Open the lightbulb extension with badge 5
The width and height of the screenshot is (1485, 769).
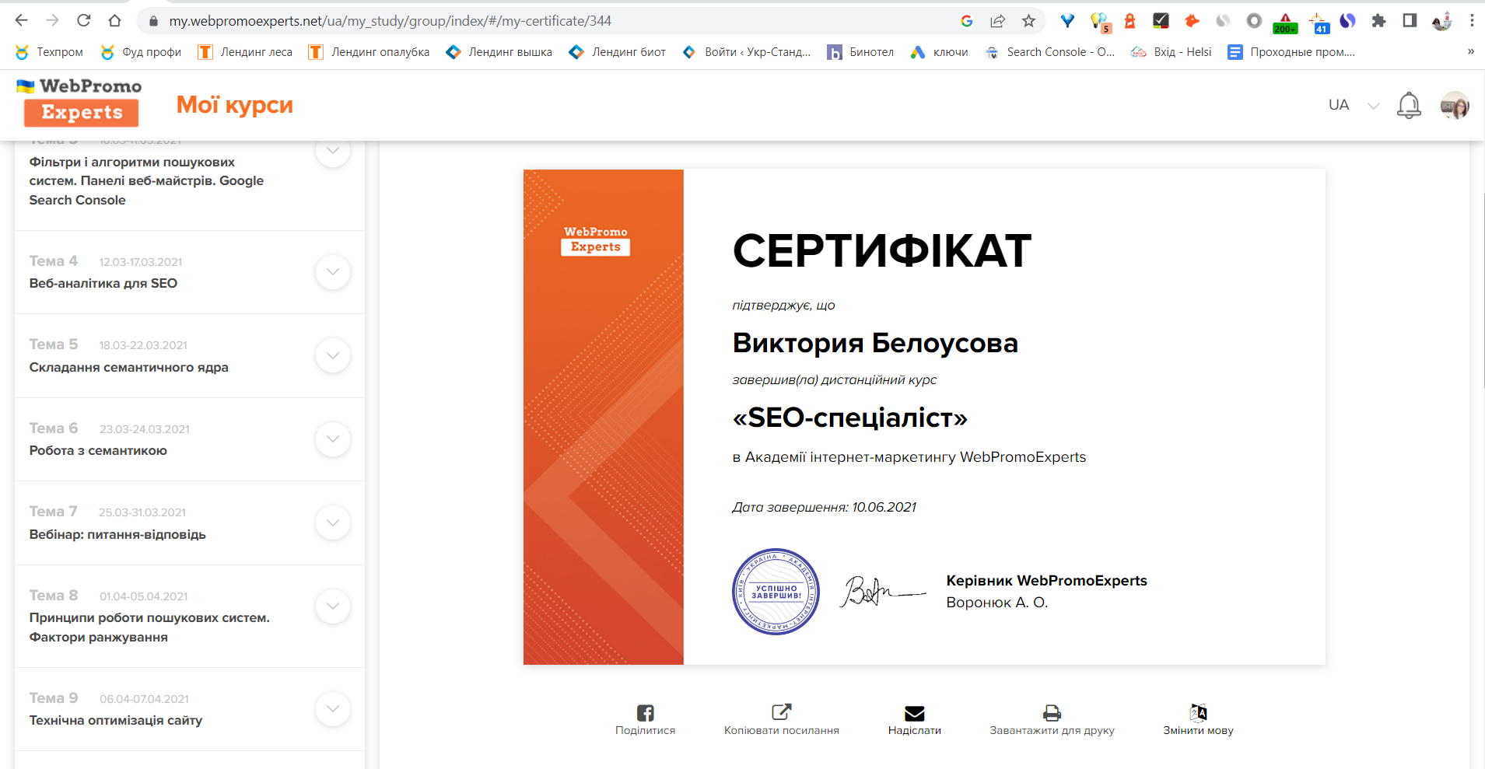point(1099,23)
